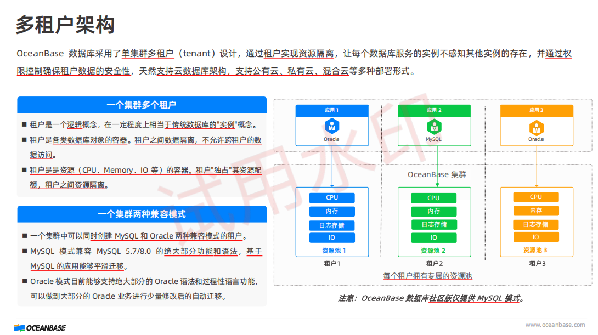Click the 资源池 2 label

(x=433, y=251)
